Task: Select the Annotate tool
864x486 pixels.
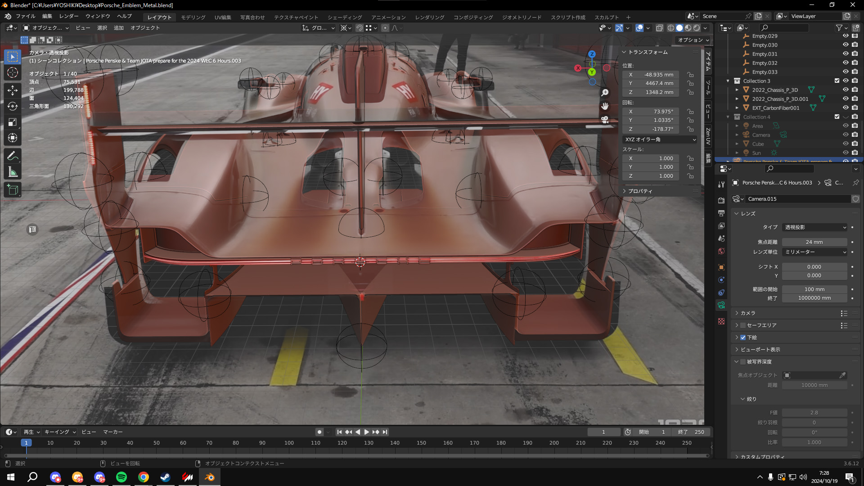Action: tap(13, 156)
